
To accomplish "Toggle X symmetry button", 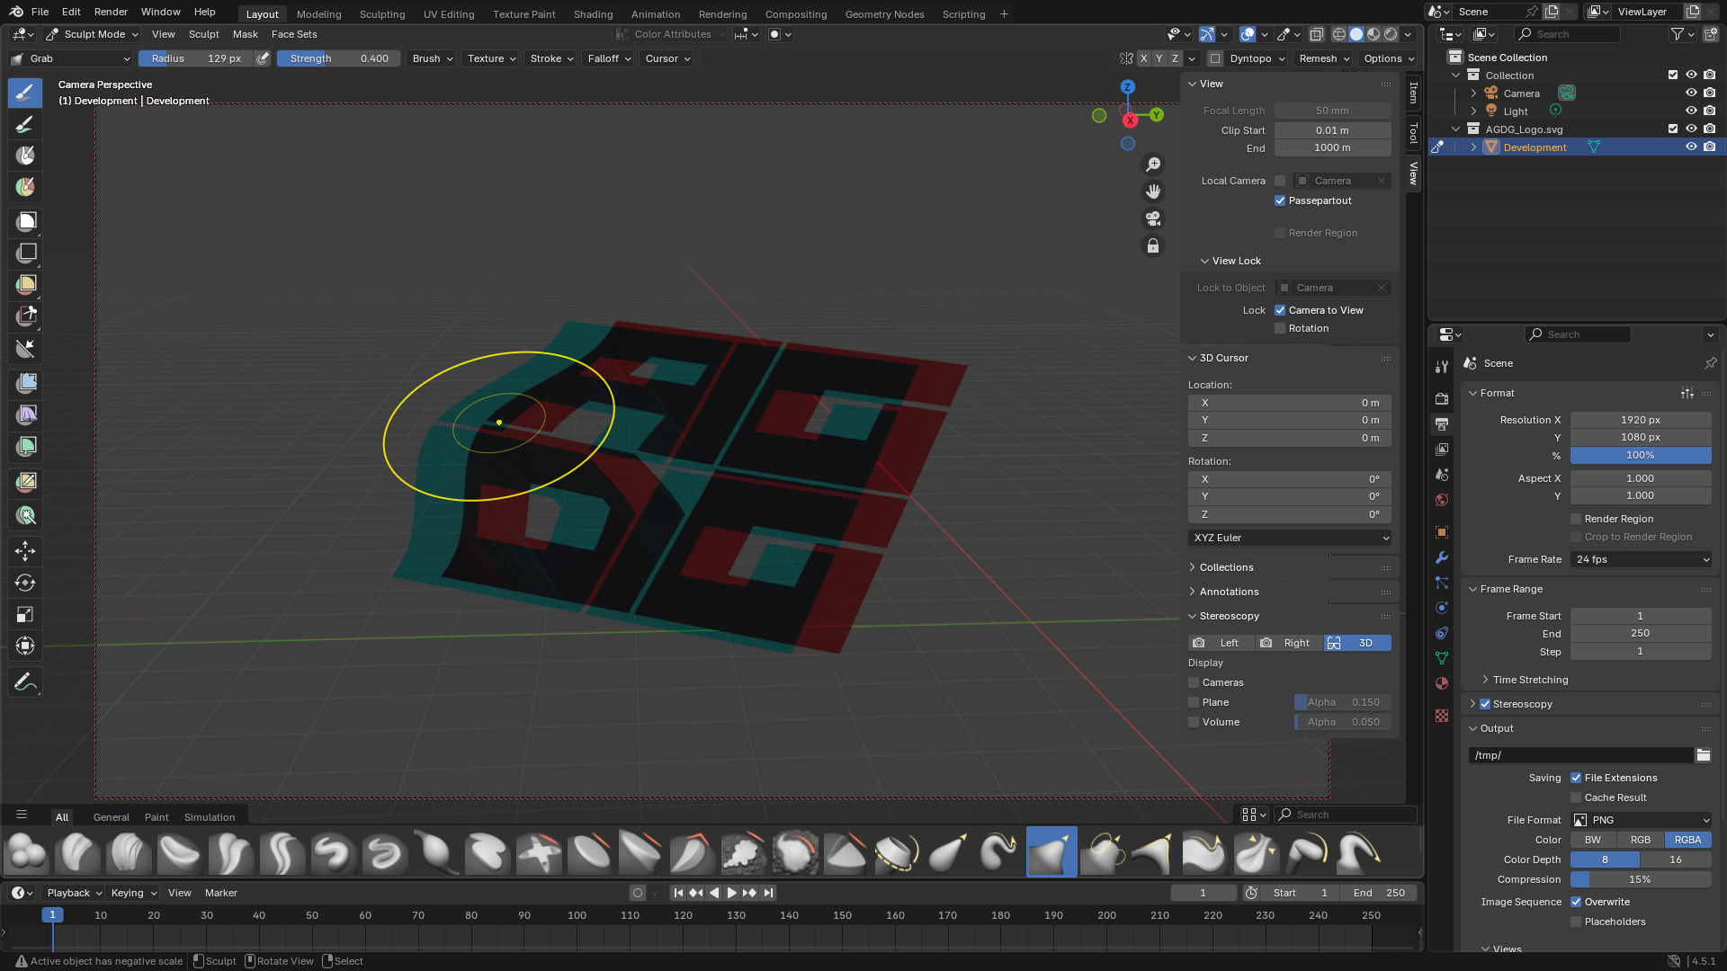I will 1143,58.
